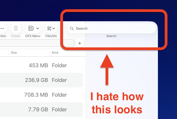Screen dimensions: 177x119
Task: Click the Action ellipsis icon
Action: tap(2, 28)
